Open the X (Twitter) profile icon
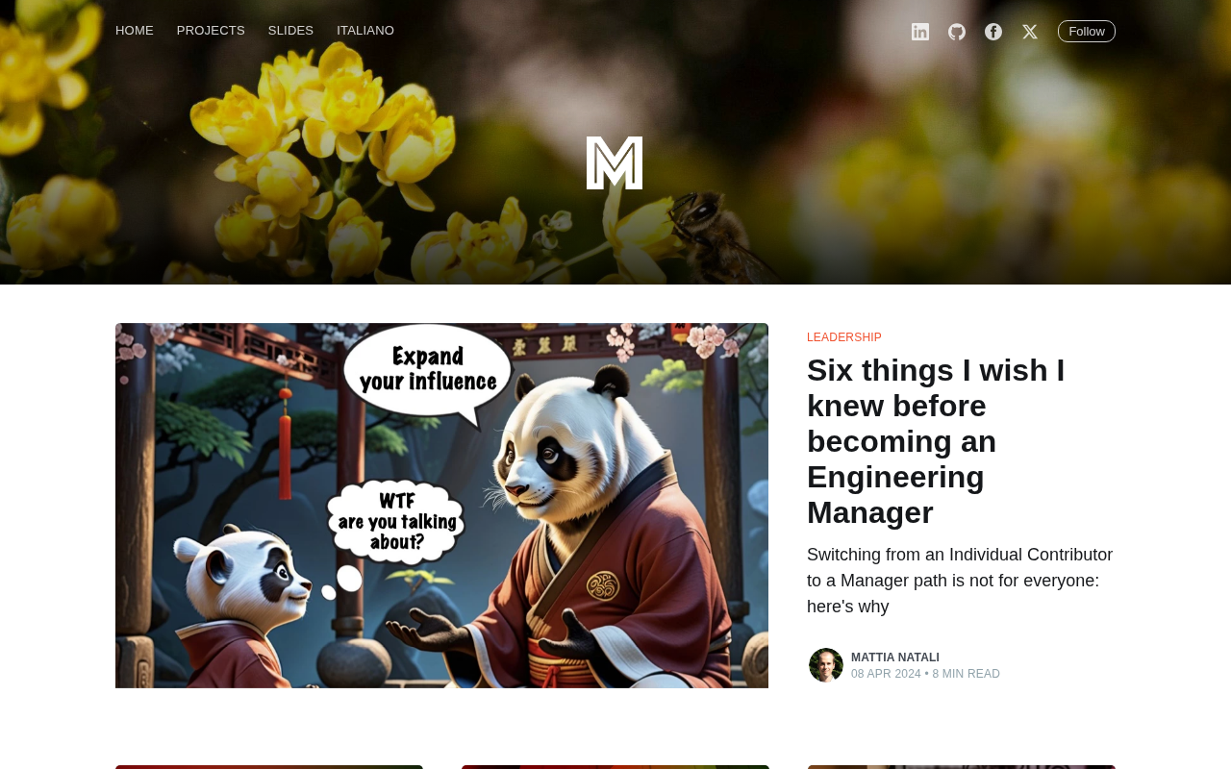Image resolution: width=1231 pixels, height=769 pixels. pyautogui.click(x=1030, y=32)
